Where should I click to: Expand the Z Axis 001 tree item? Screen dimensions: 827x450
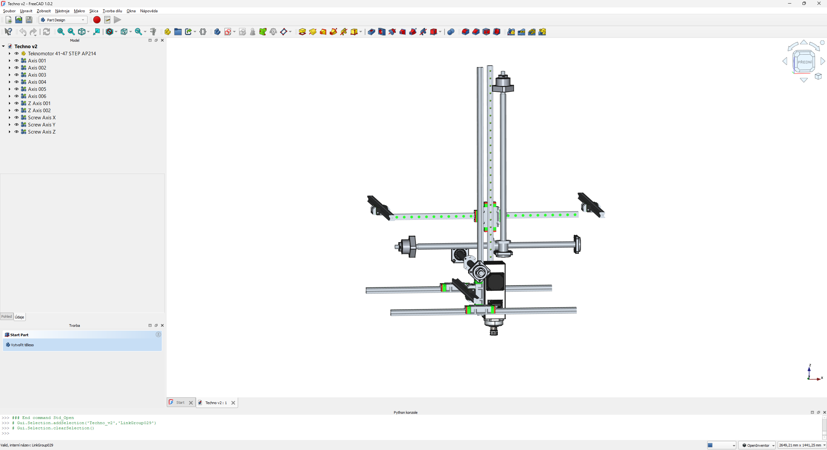(x=9, y=103)
